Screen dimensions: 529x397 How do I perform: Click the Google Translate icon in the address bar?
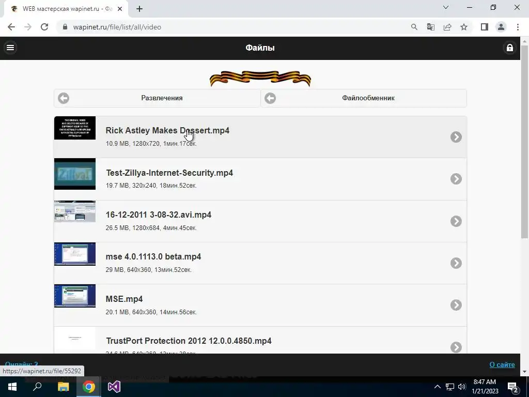point(431,27)
